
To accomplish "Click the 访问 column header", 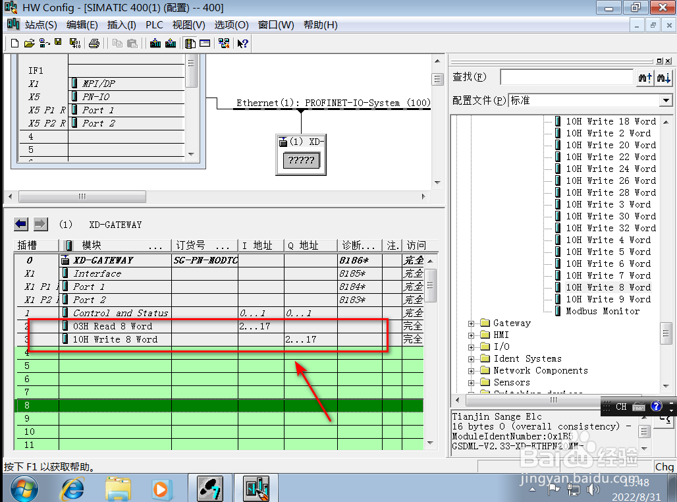I will pos(420,245).
